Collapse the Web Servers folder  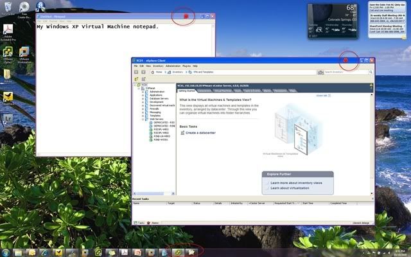coord(143,120)
